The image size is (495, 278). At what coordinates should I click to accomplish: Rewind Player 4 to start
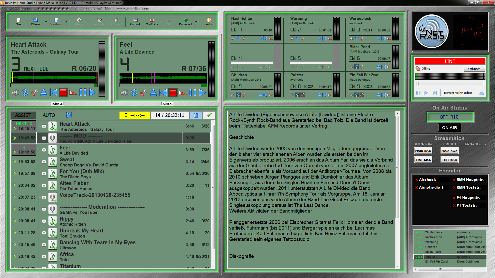(x=163, y=92)
